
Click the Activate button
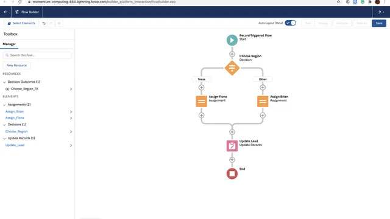tap(342, 23)
